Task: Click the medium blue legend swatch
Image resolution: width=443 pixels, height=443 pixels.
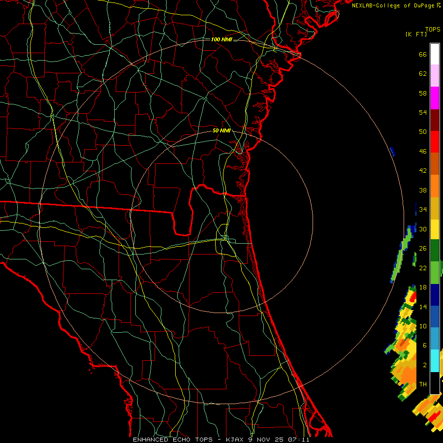Action: tap(435, 316)
